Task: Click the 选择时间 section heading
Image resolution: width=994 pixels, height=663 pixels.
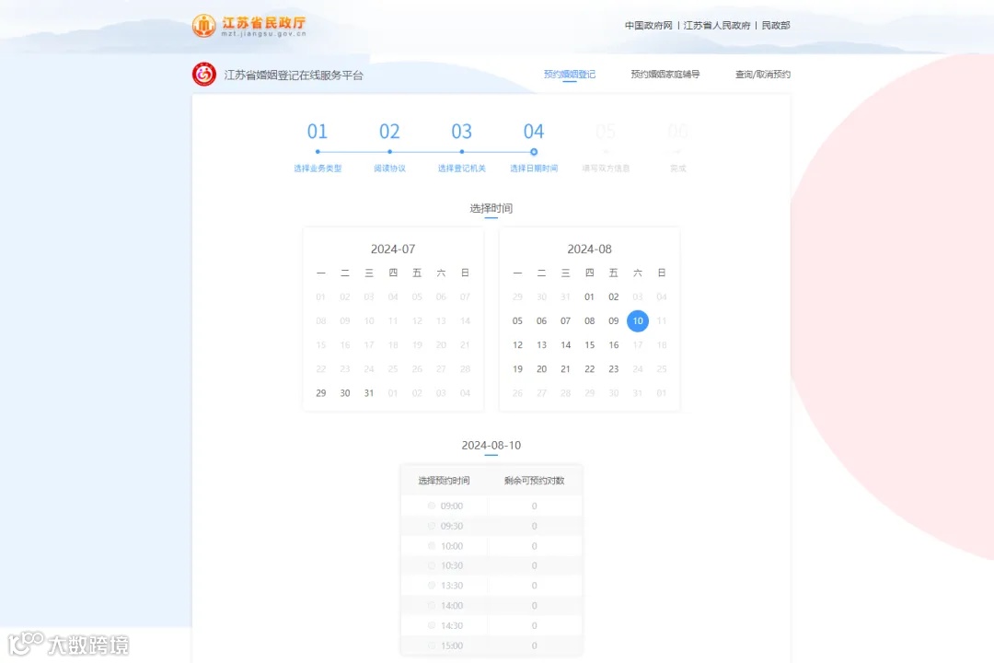Action: pos(491,208)
